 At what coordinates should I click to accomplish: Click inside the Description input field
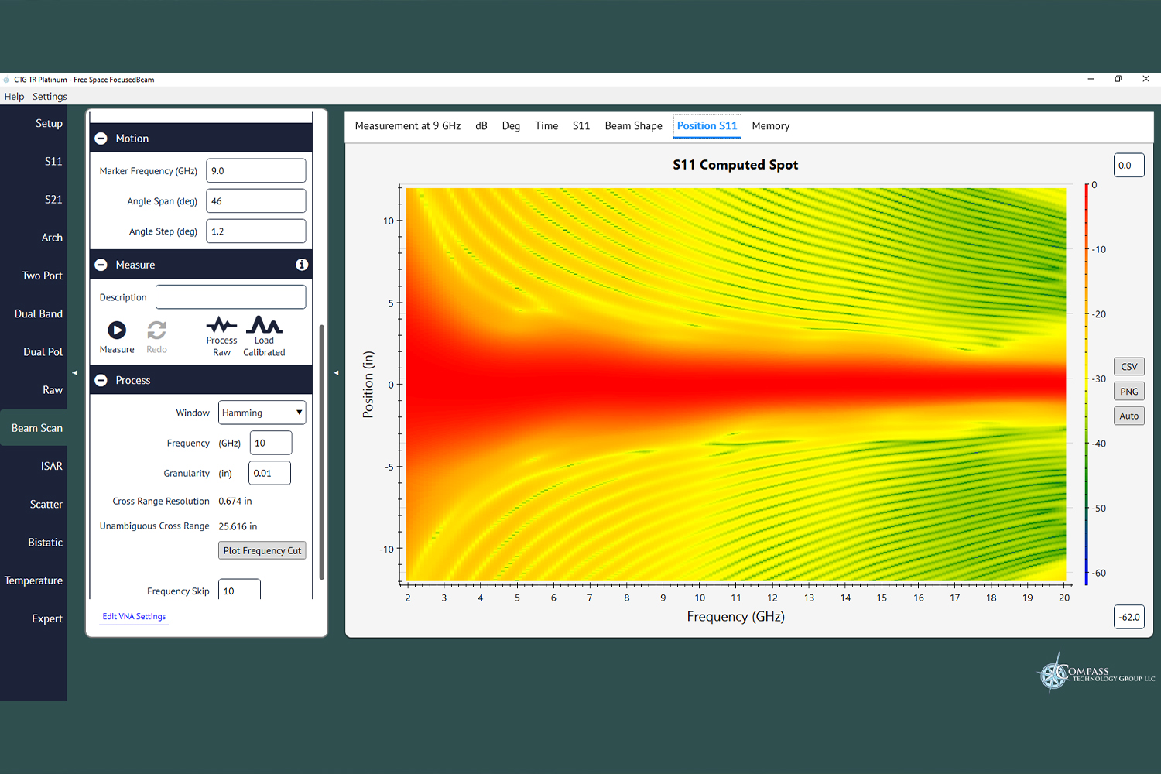point(230,296)
